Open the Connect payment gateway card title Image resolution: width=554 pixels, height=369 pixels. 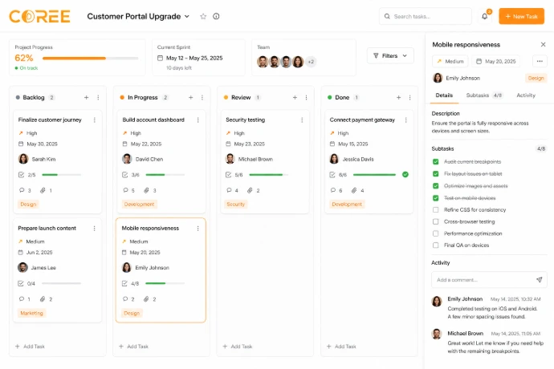[362, 120]
